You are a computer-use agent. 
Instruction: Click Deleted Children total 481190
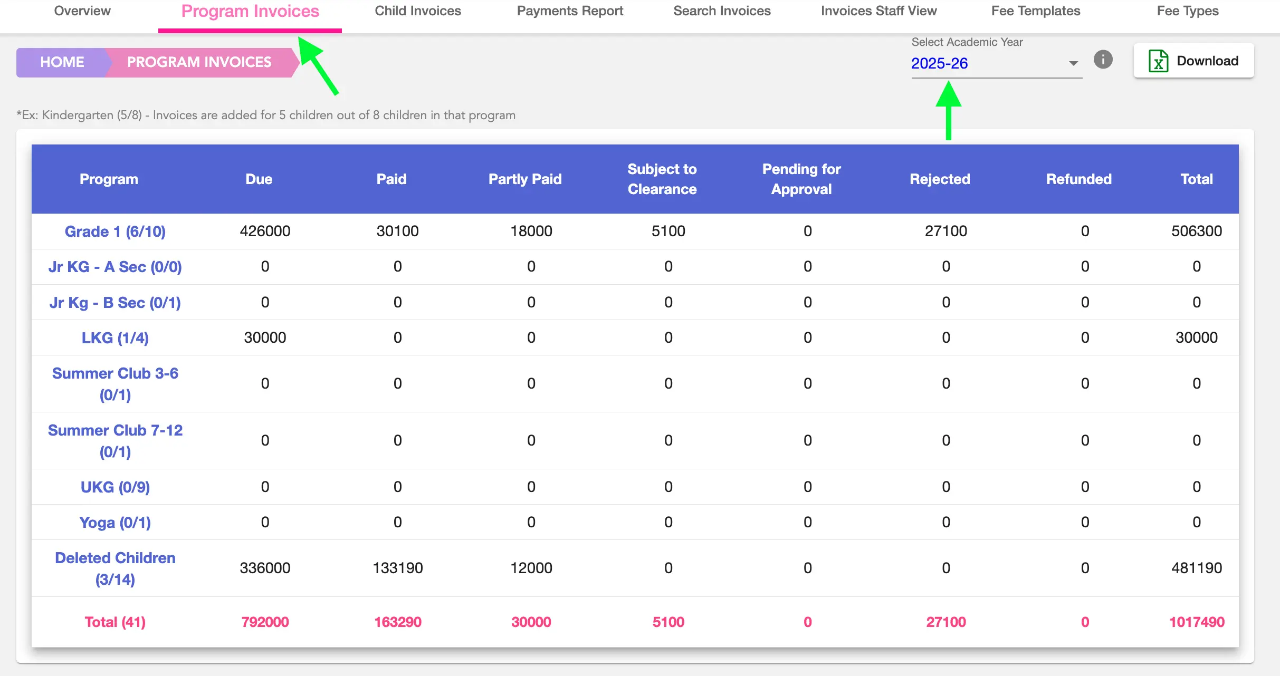point(1197,568)
